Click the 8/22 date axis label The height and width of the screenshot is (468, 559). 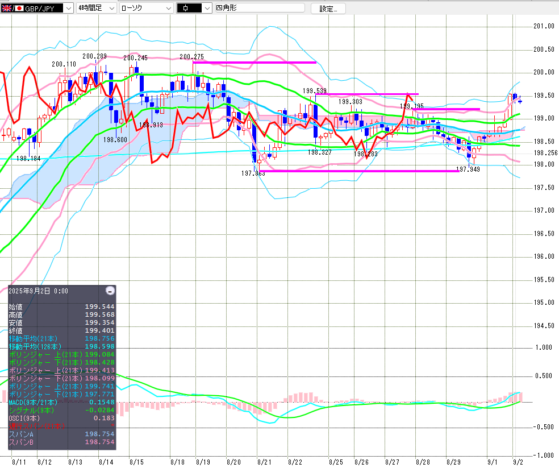pos(295,462)
